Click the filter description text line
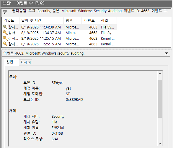The height and width of the screenshot is (148, 173). pyautogui.click(x=90, y=11)
